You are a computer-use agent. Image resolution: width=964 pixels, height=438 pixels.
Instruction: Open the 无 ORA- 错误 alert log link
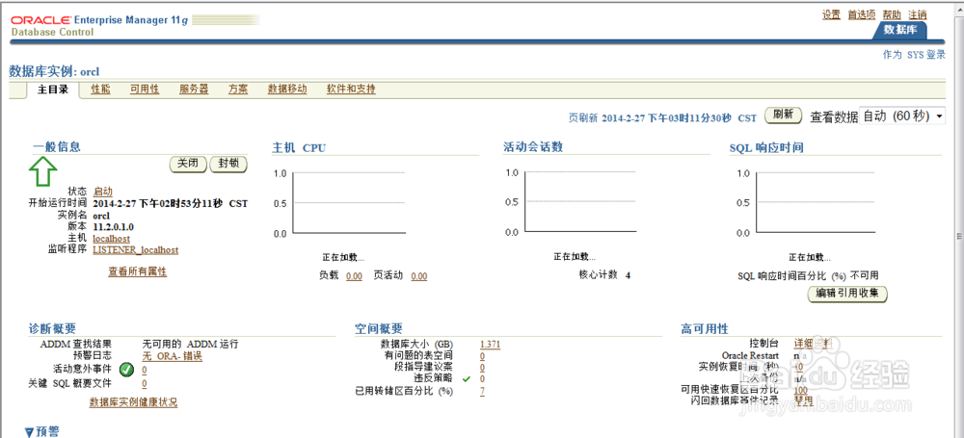pos(173,356)
